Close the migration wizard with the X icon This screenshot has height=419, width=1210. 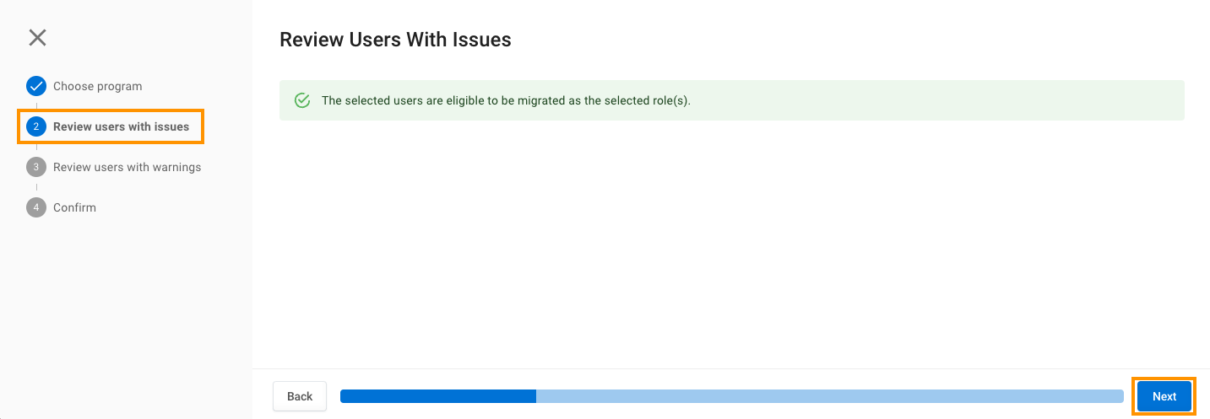(37, 37)
